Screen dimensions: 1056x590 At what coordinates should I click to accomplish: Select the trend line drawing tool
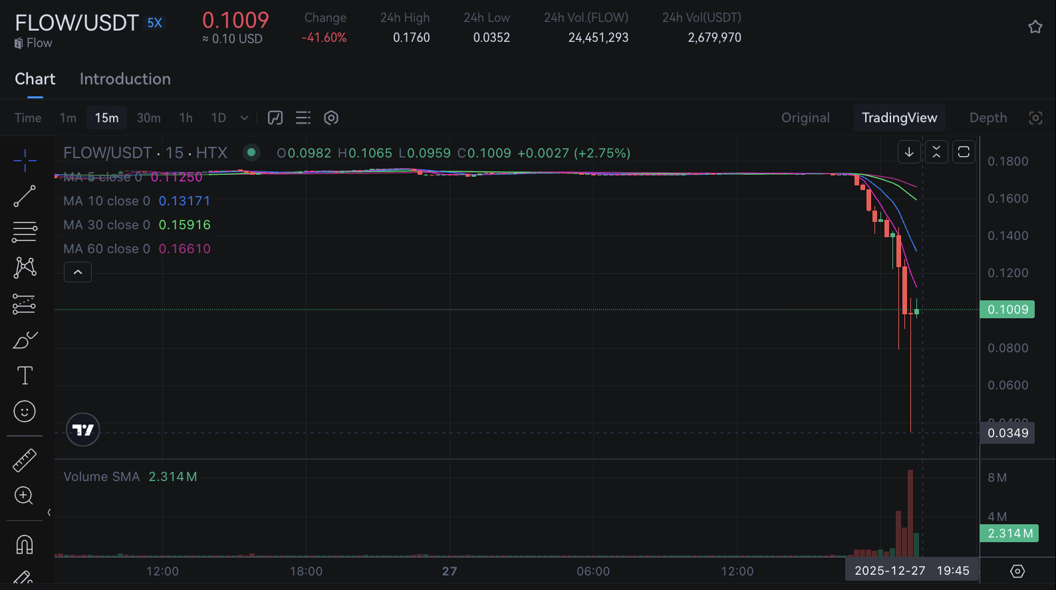(25, 196)
